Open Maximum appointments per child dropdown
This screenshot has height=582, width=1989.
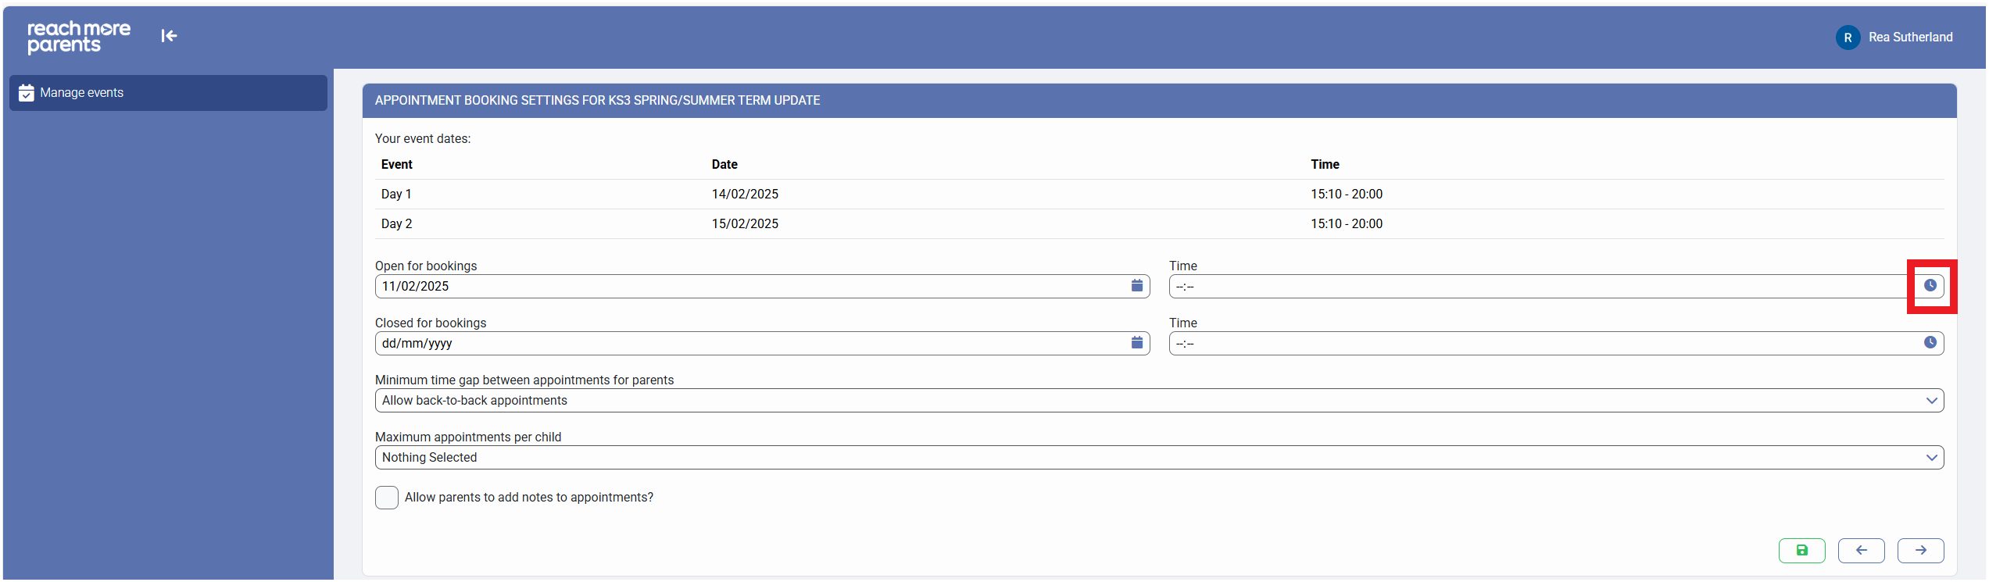[x=1159, y=458]
